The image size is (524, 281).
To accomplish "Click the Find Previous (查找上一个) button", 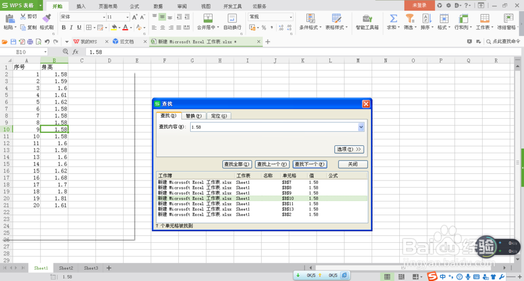I will tap(272, 164).
